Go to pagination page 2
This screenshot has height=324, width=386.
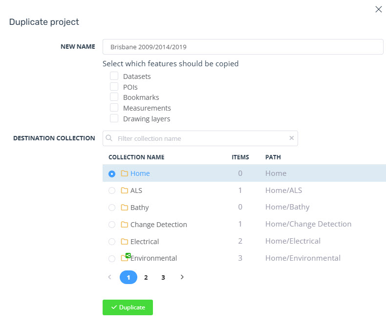point(146,277)
